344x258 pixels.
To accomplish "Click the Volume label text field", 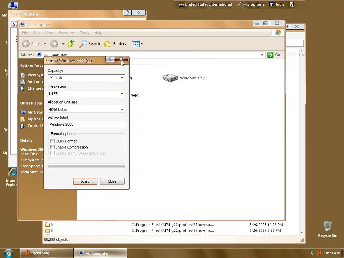I will [x=86, y=124].
